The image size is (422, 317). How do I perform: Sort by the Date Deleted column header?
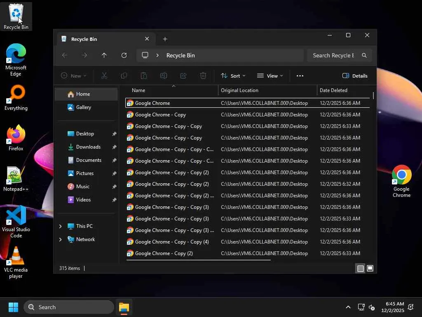click(x=344, y=90)
